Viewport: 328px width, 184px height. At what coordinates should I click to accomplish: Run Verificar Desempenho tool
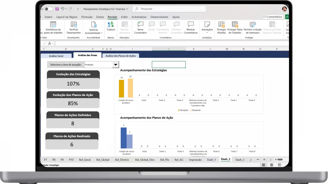(x=74, y=28)
